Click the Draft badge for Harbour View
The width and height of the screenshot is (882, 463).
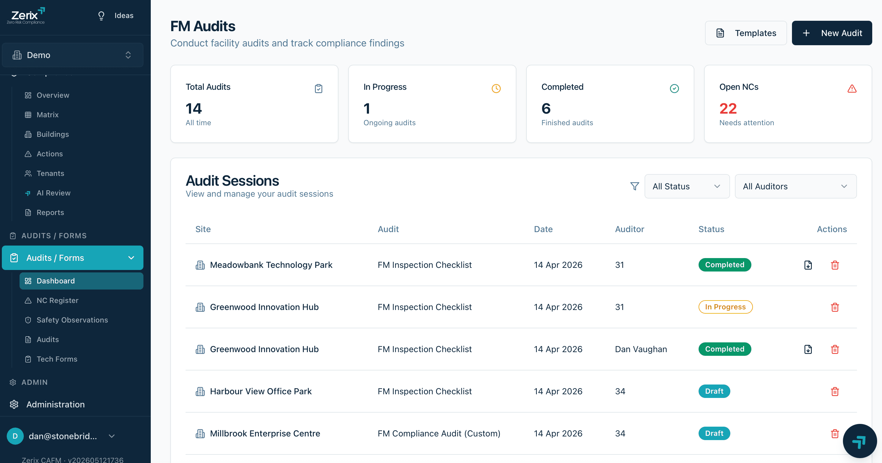[714, 391]
